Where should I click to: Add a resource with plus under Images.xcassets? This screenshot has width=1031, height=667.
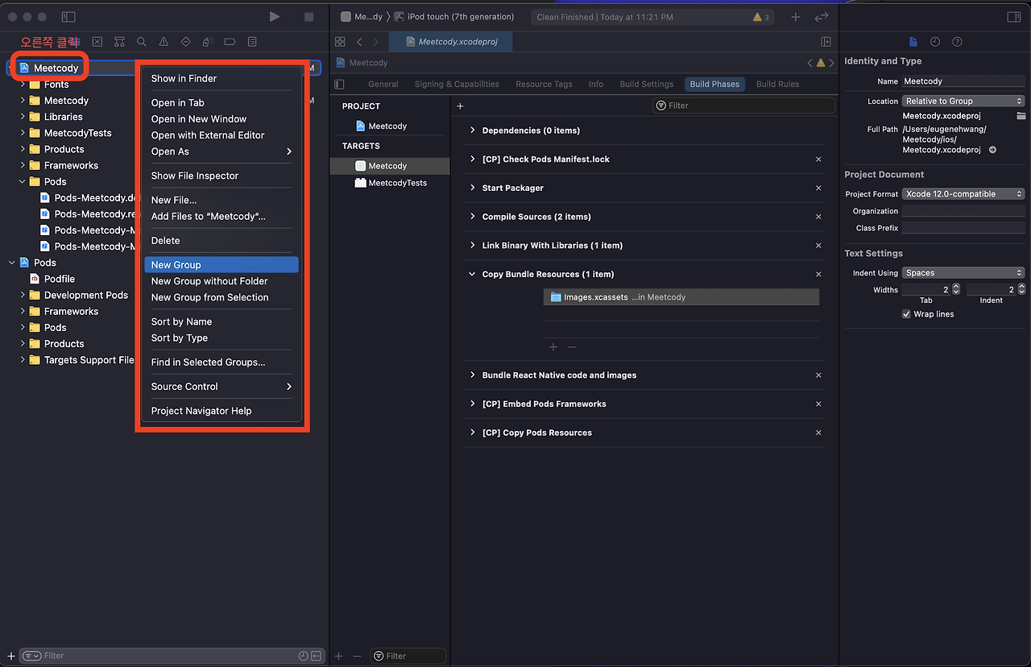pyautogui.click(x=553, y=347)
